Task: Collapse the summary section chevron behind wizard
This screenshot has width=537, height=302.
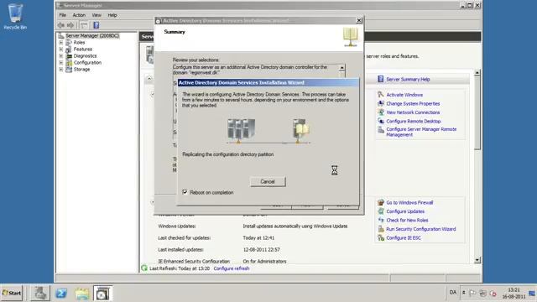Action: (149, 79)
